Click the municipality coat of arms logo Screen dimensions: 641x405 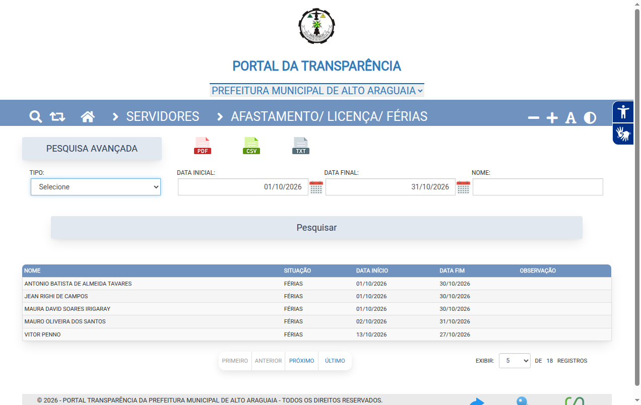[316, 26]
